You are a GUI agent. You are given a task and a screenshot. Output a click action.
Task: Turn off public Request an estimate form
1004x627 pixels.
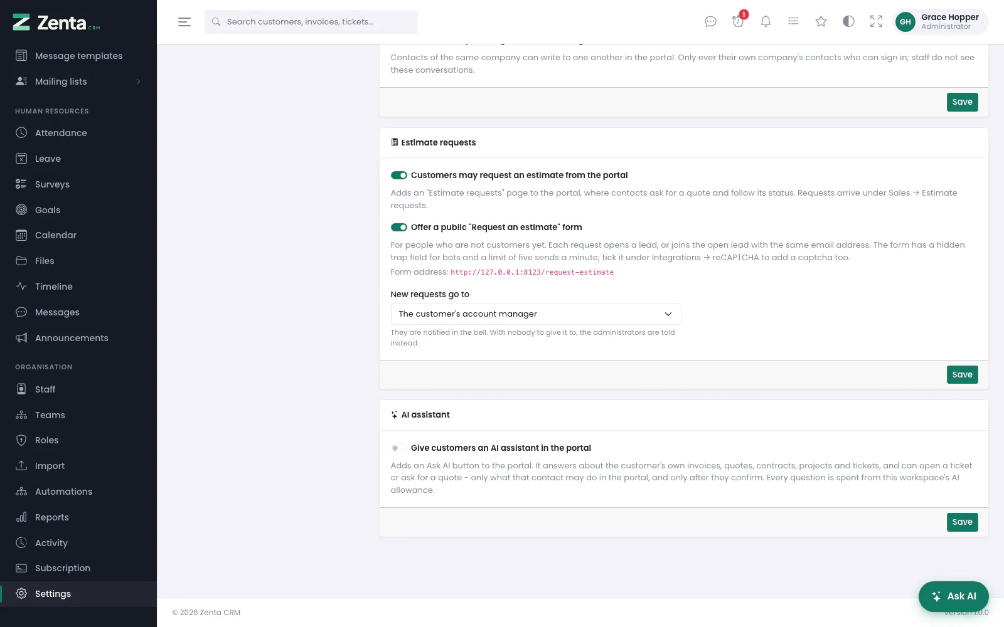coord(398,228)
